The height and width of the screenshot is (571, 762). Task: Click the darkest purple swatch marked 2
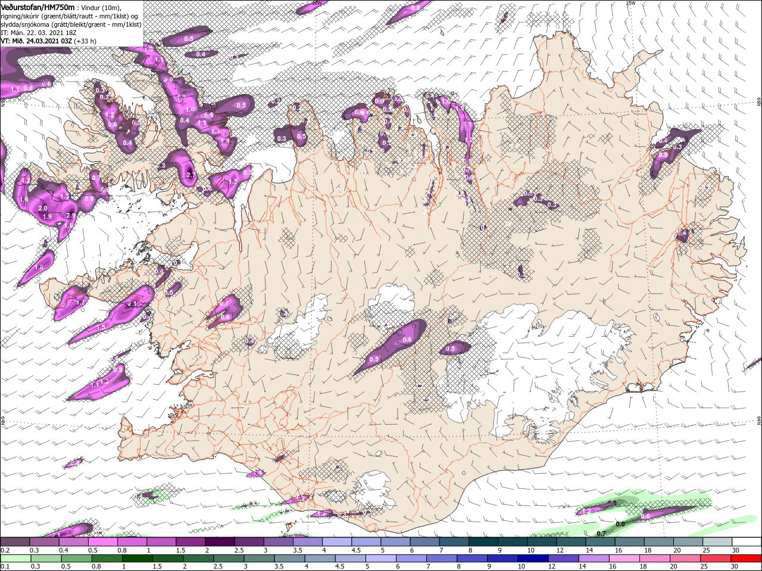tap(220, 542)
